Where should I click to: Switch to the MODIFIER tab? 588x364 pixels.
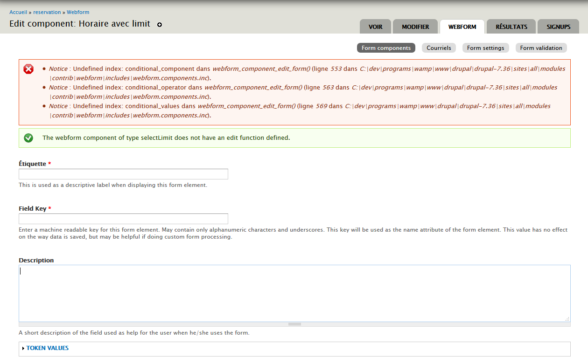(415, 27)
